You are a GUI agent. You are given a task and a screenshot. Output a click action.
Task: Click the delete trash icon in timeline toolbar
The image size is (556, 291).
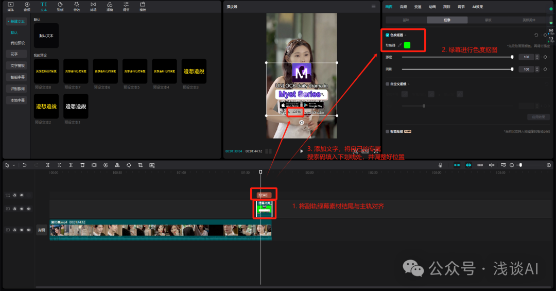point(82,165)
